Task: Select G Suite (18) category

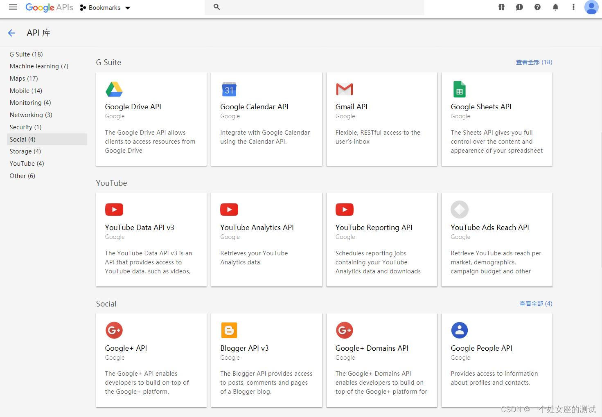Action: click(26, 54)
